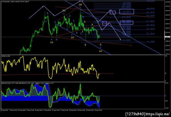Select the yellow wave number 1
This screenshot has height=117, width=171.
pos(83,31)
